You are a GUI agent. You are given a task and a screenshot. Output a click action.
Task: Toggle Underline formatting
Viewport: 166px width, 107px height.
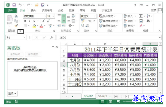pyautogui.click(x=34, y=21)
